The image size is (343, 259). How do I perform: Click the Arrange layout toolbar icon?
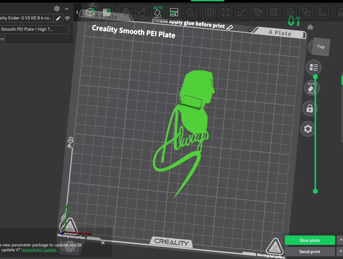click(174, 12)
